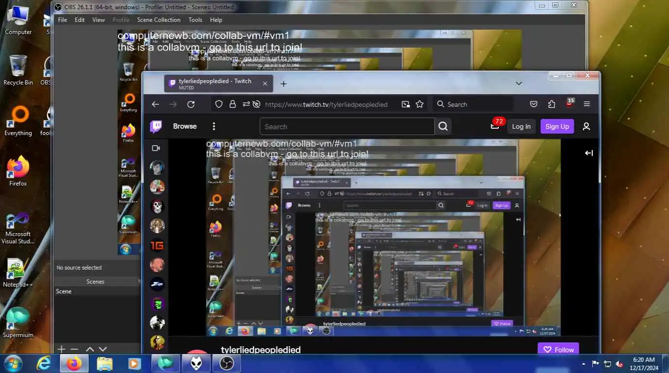The image size is (669, 373).
Task: Open Twitch notifications inbox with 72 badge
Action: (495, 126)
